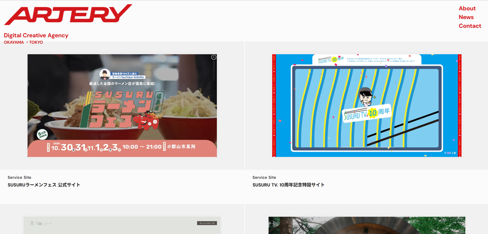Click the Digital Creative Agency tagline
The height and width of the screenshot is (234, 488).
[x=36, y=35]
